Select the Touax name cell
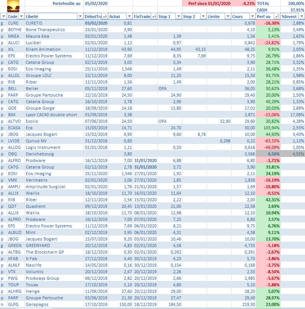305x309 pixels. tap(54, 284)
